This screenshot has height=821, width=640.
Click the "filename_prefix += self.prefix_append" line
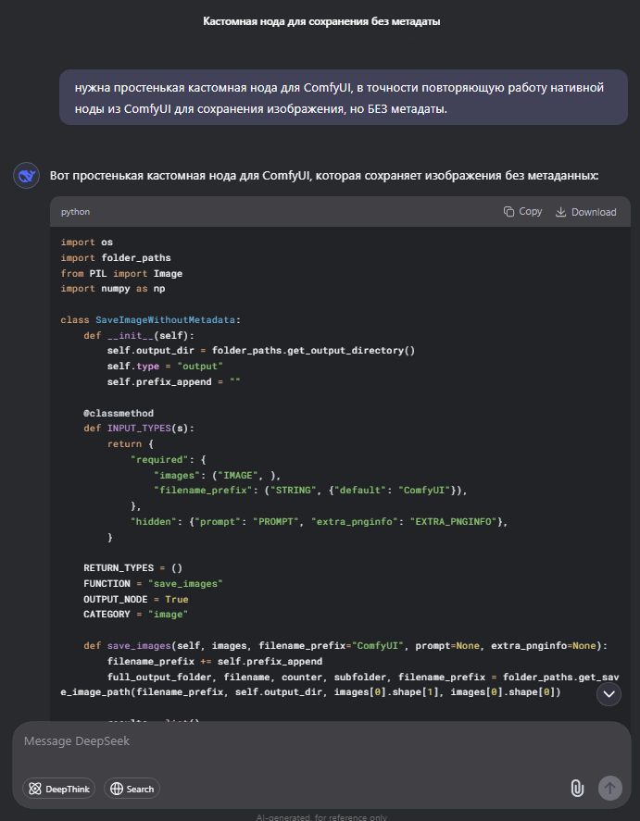point(215,661)
